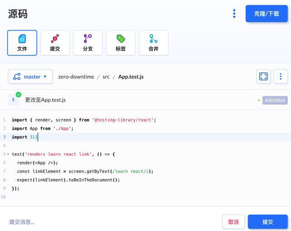Screen dimensions: 291x231
Task: Switch to the 合并 (Merge) tab
Action: (x=154, y=43)
